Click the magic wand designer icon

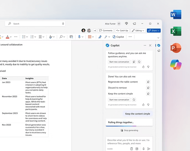[106, 37]
